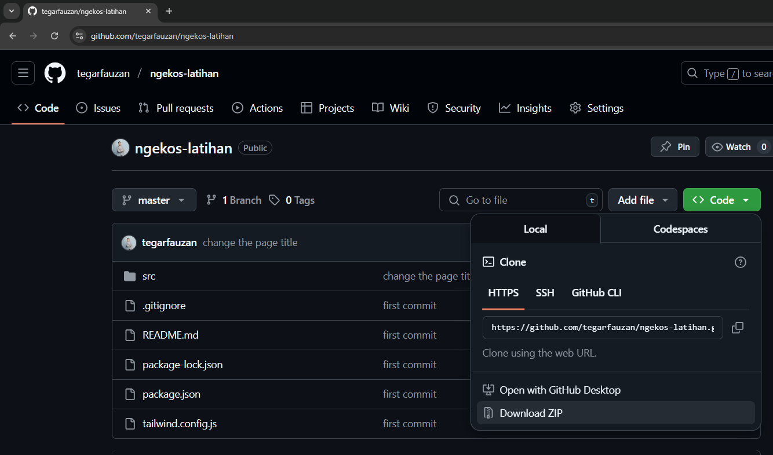The width and height of the screenshot is (773, 455).
Task: Click the 1 Branch link
Action: pos(234,200)
